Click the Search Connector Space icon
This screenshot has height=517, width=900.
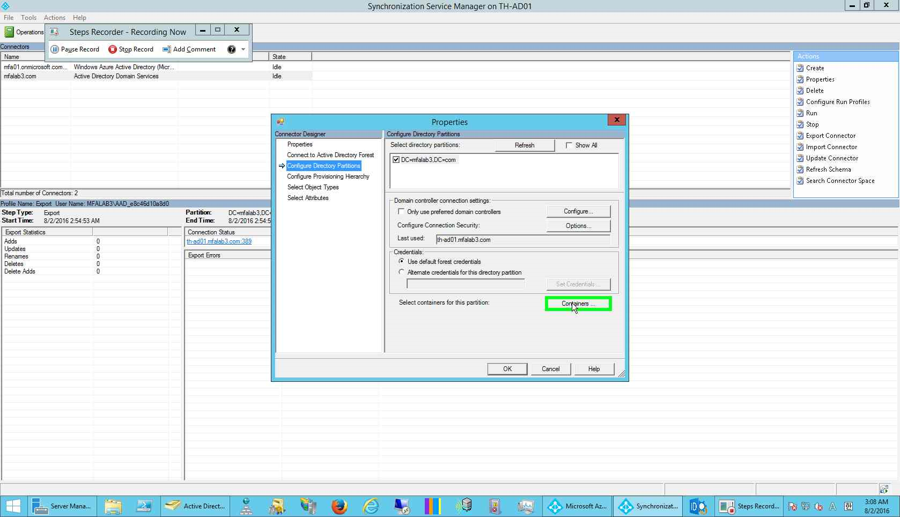point(800,181)
